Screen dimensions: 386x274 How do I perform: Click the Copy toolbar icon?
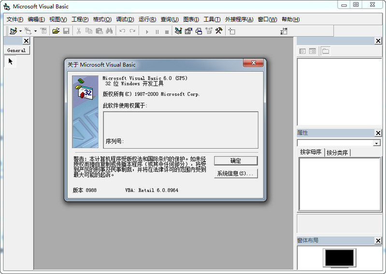(x=88, y=31)
